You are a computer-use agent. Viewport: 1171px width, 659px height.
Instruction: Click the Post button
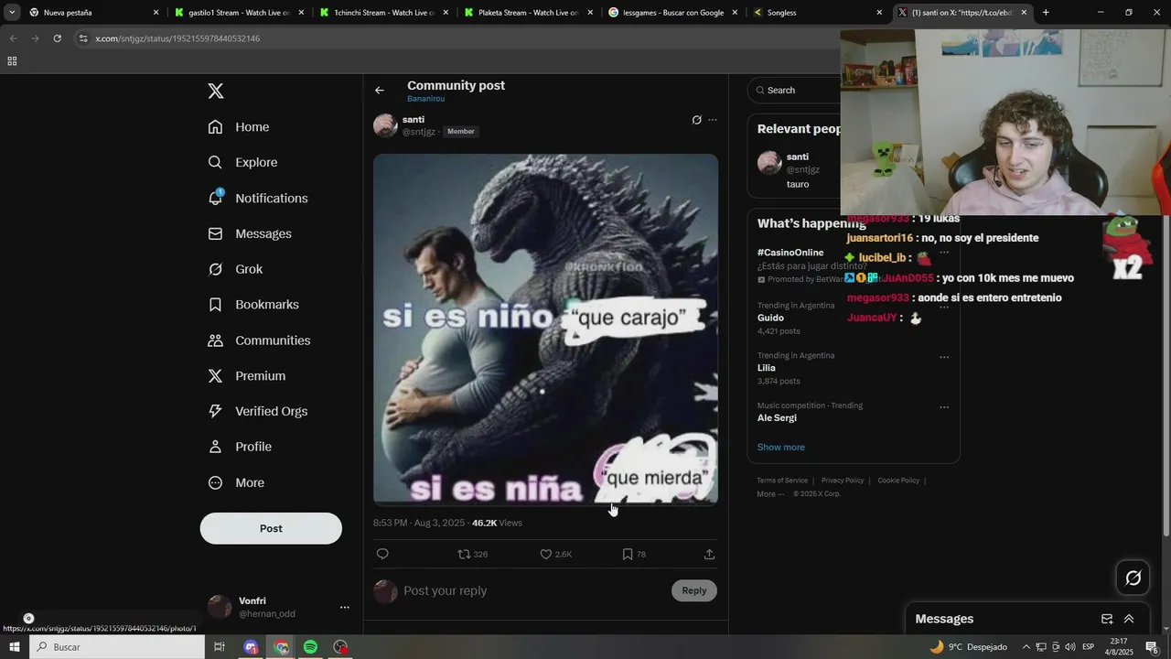click(x=271, y=528)
